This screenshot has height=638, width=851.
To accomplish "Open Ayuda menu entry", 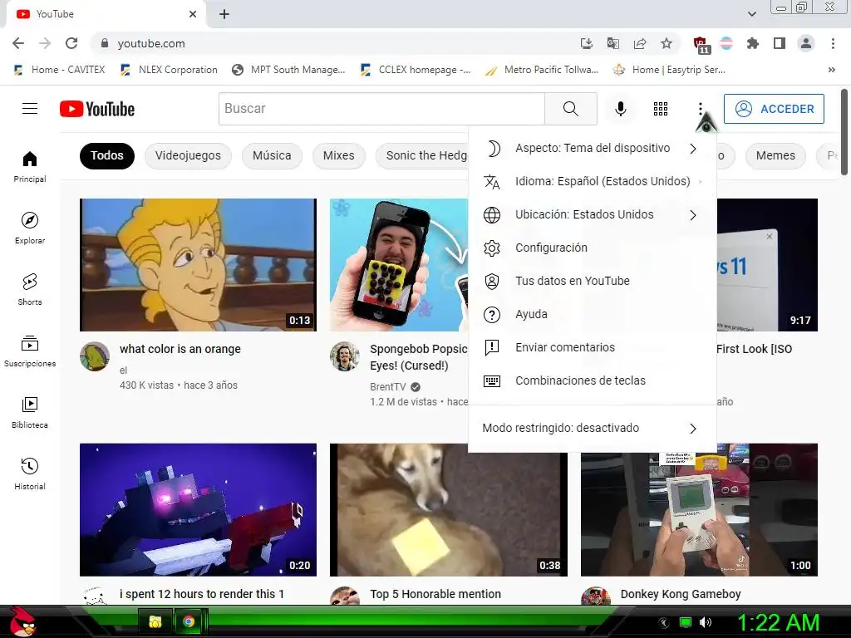I will point(592,315).
